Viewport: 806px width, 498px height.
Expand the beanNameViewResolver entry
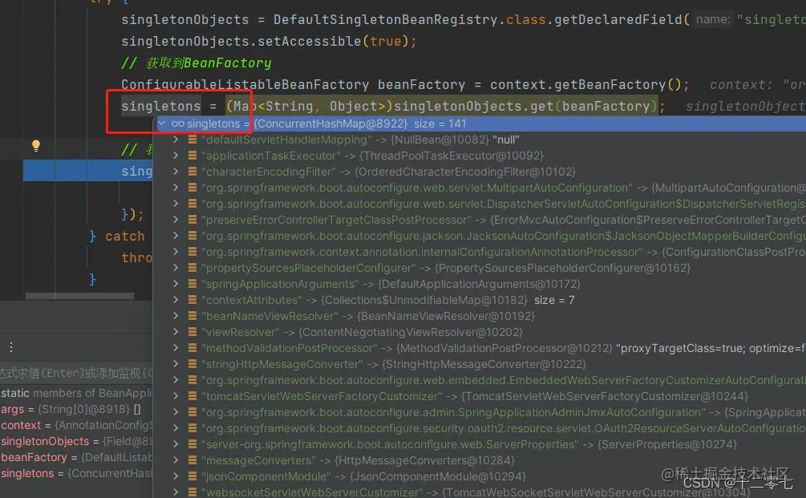tap(176, 315)
